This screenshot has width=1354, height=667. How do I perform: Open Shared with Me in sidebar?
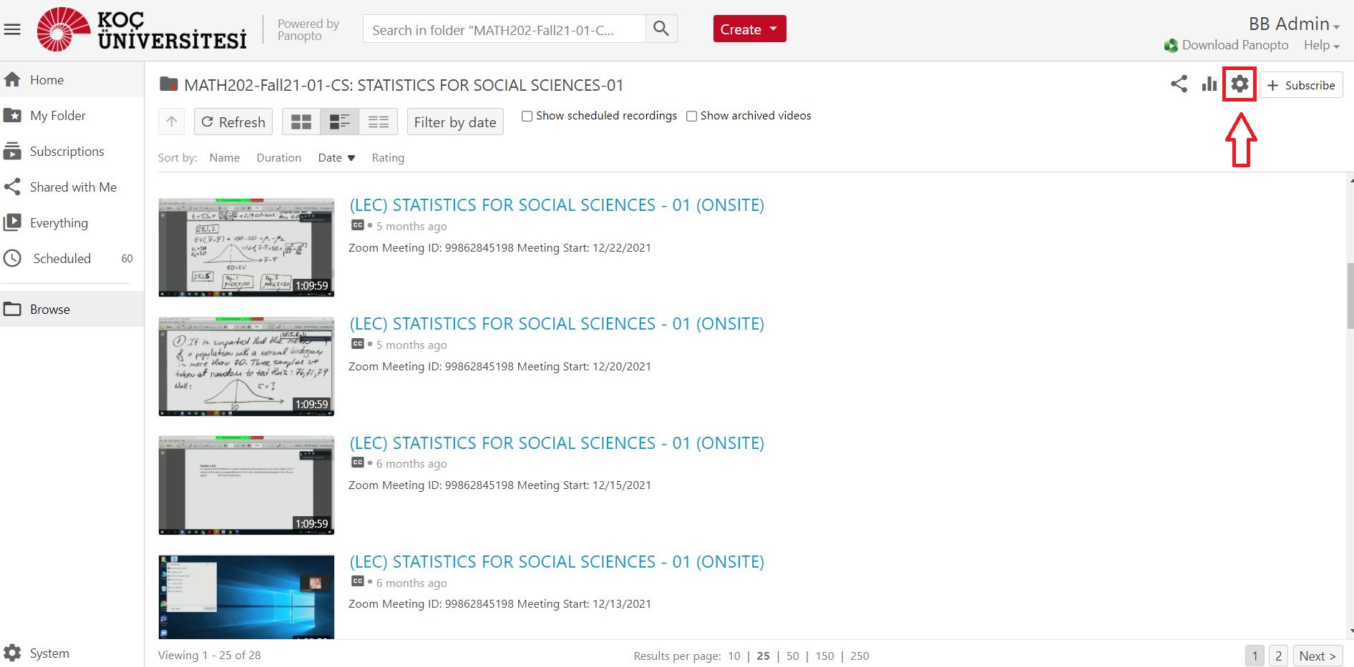72,187
